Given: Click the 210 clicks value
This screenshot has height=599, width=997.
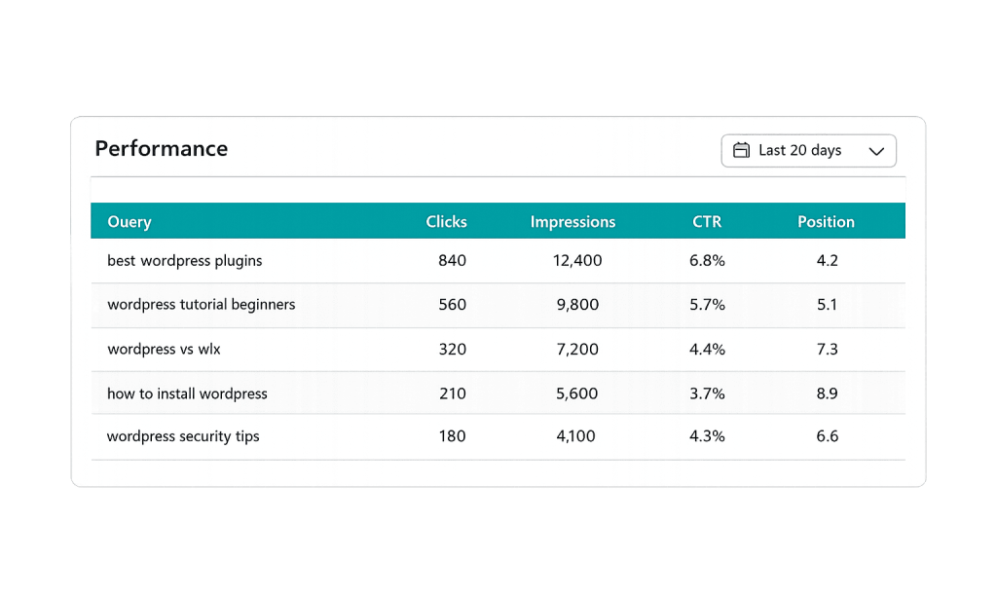Looking at the screenshot, I should coord(452,393).
